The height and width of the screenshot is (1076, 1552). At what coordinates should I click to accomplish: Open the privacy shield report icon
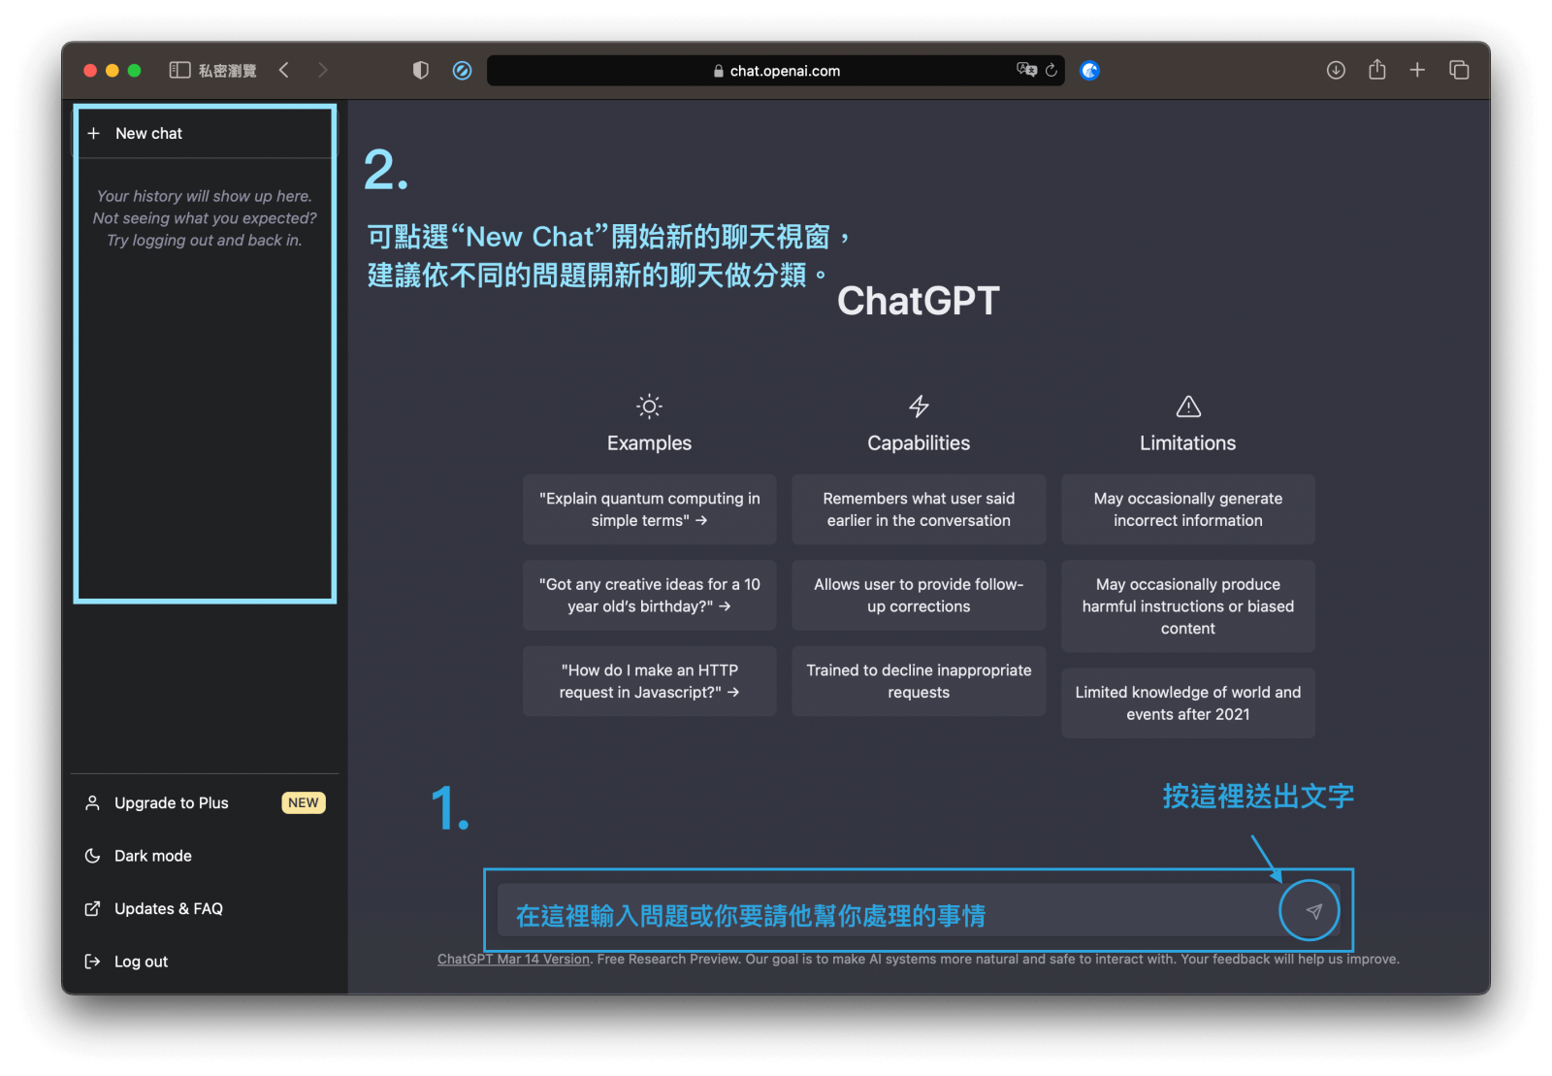[x=420, y=70]
